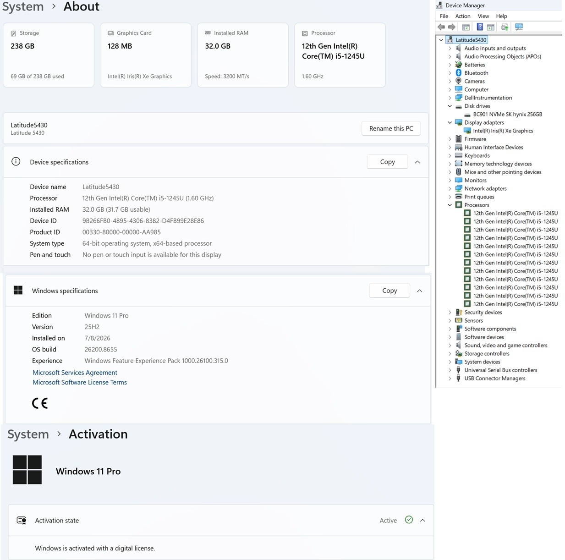Viewport: 565px width, 560px height.
Task: Click the Processor card chip icon
Action: [x=305, y=33]
